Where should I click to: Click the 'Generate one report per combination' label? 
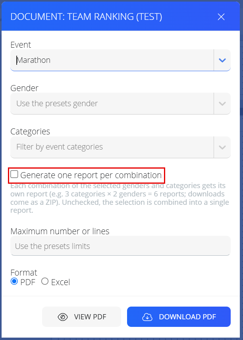[x=91, y=175]
